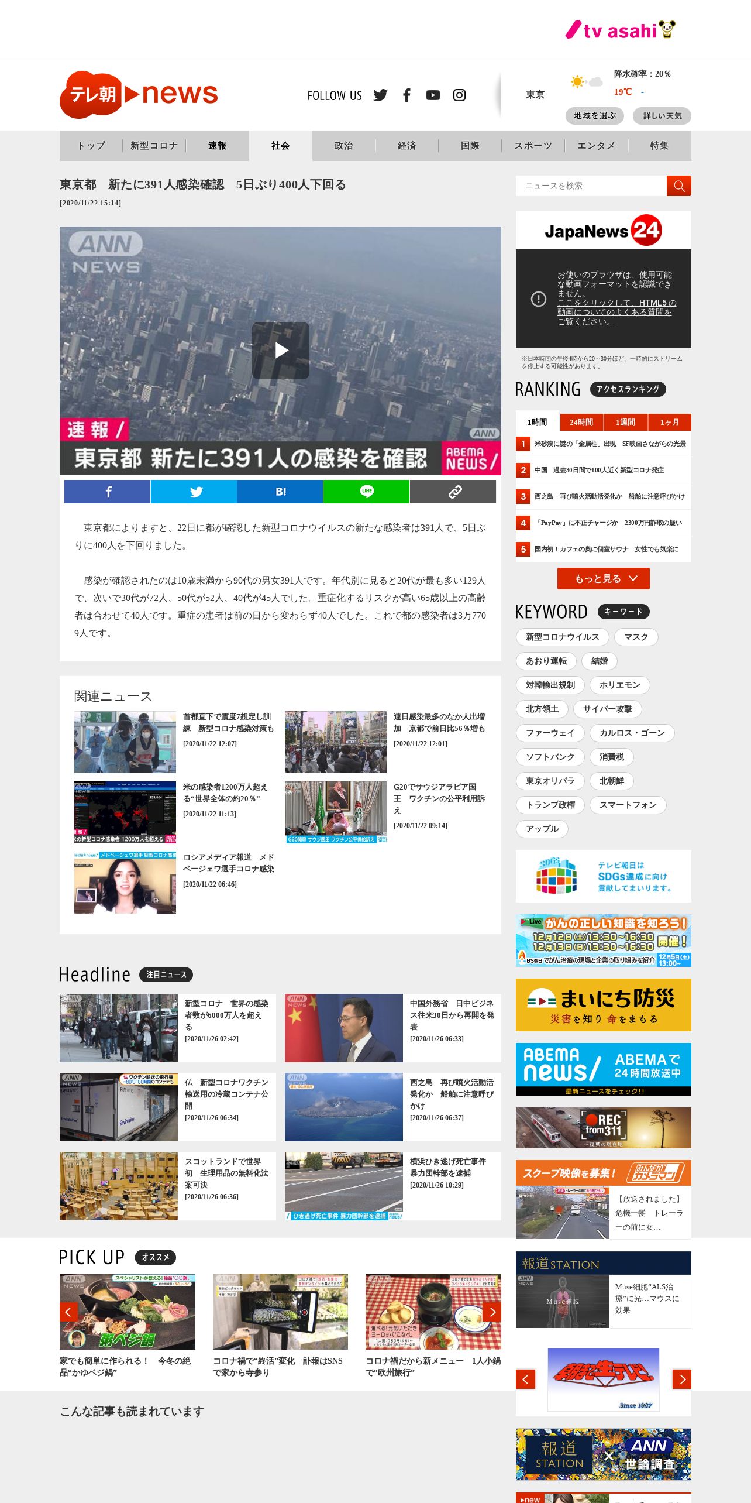Screen dimensions: 751x1503
Task: Open the メドベージェワ選手 related news thumbnail
Action: click(x=125, y=883)
